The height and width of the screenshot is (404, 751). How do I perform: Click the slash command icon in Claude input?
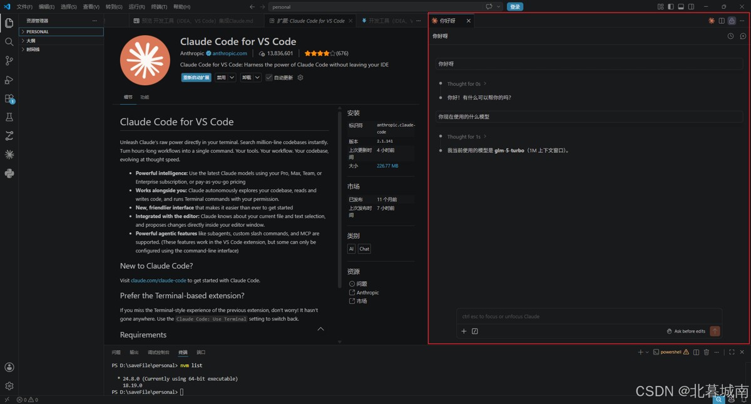[475, 331]
